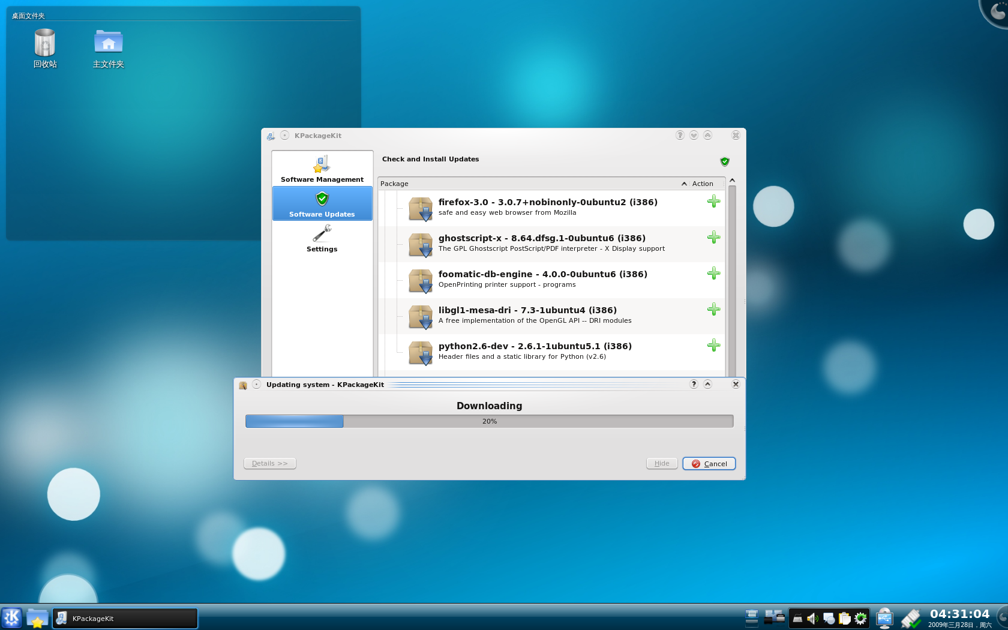1008x630 pixels.
Task: Expand the Details section in updating dialog
Action: click(270, 463)
